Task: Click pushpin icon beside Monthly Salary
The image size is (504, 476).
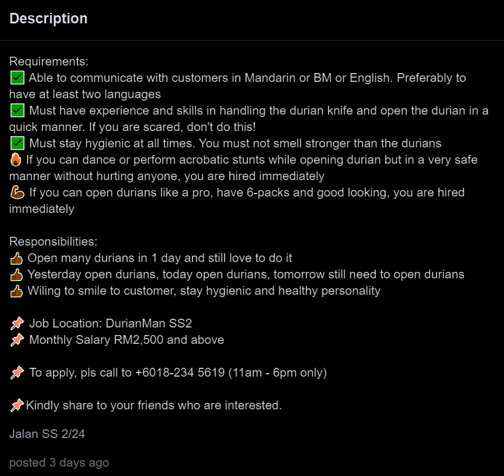Action: [17, 340]
